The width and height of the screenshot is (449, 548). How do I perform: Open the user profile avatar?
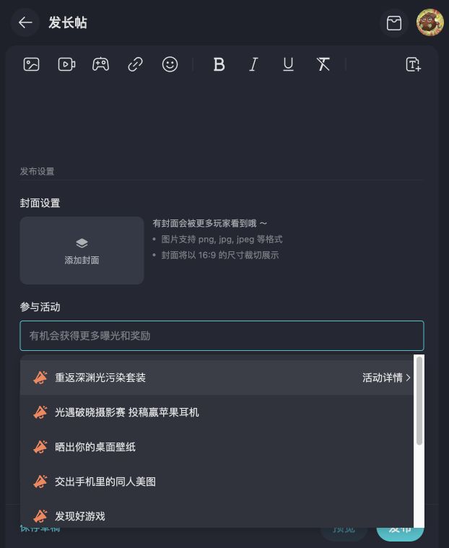pos(430,23)
